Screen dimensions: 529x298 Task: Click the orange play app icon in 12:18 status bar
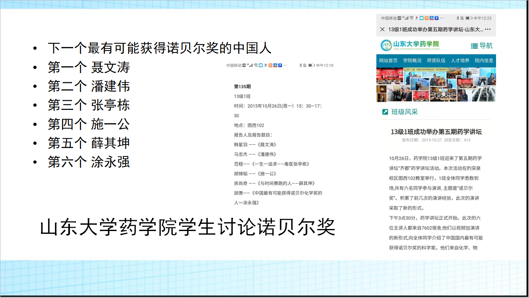pos(270,65)
